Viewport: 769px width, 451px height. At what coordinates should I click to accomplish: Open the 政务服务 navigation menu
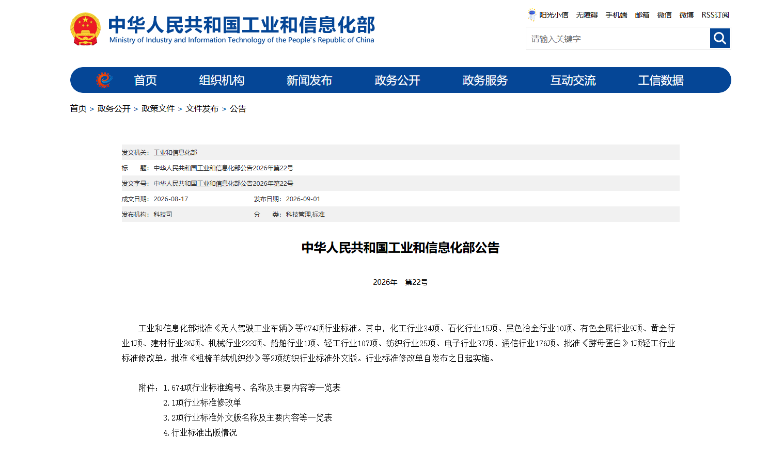(x=485, y=80)
